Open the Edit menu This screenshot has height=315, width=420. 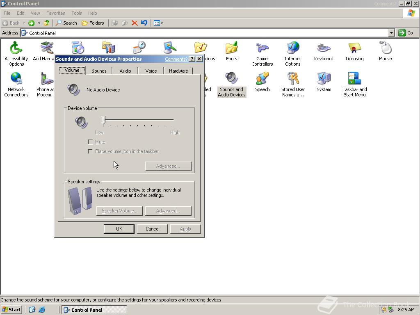click(x=21, y=13)
